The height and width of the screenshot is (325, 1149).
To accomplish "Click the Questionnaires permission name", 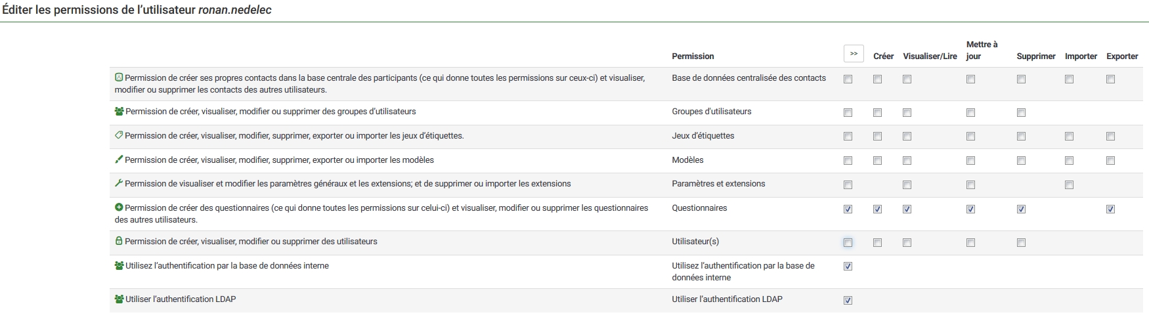I will coord(699,208).
